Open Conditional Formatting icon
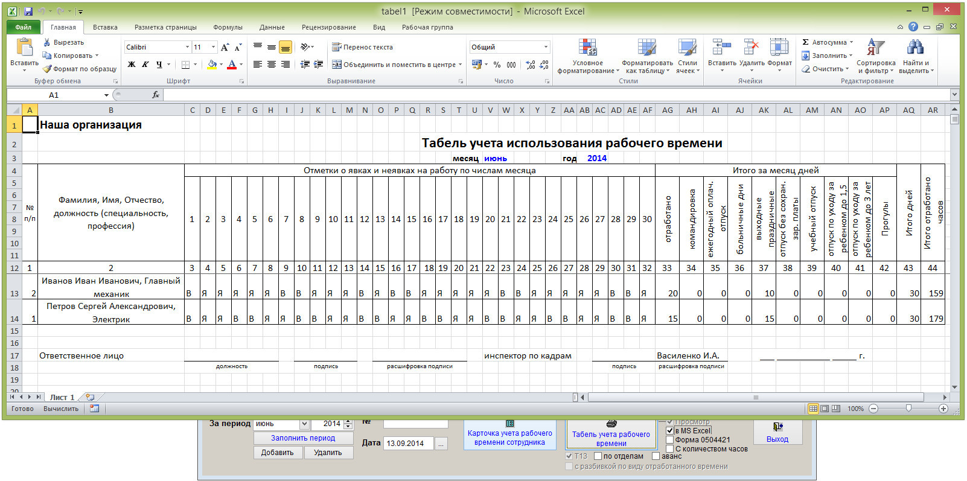 pyautogui.click(x=587, y=48)
